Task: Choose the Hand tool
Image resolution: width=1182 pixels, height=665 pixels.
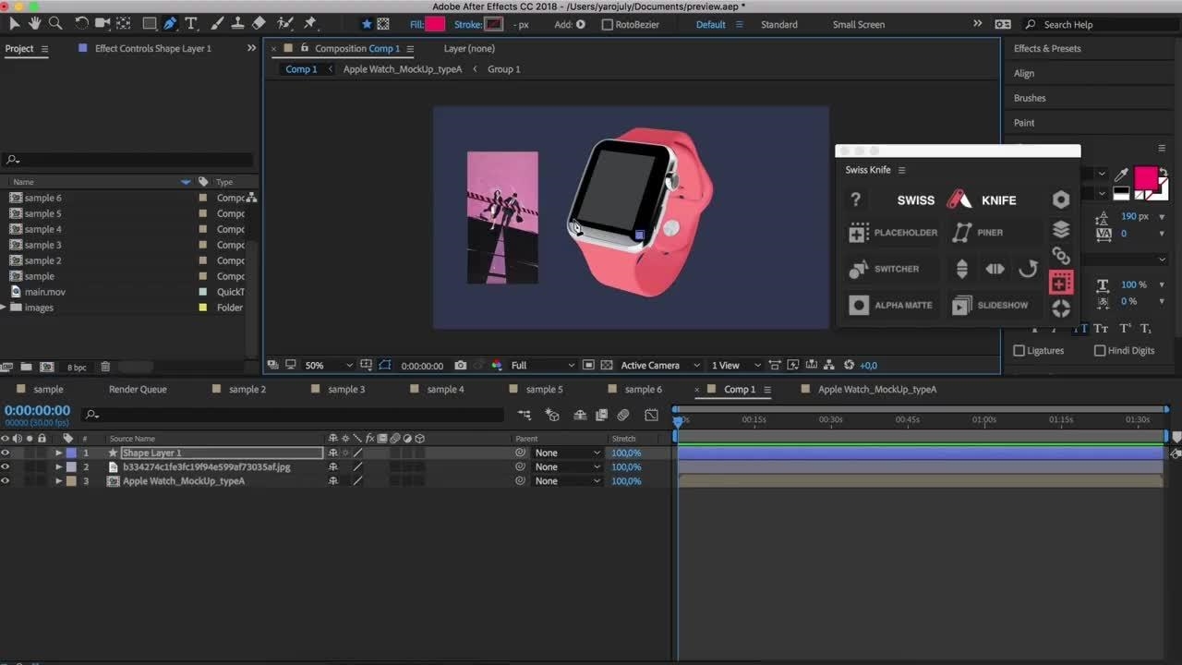Action: [x=35, y=24]
